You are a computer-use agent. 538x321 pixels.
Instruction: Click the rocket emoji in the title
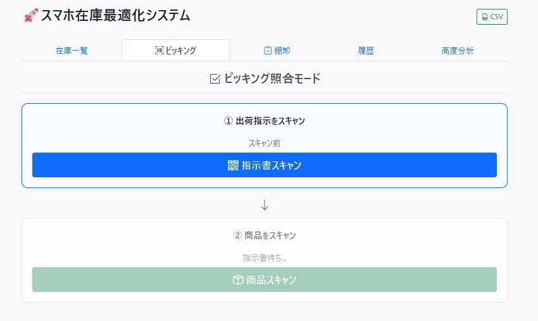pos(31,15)
